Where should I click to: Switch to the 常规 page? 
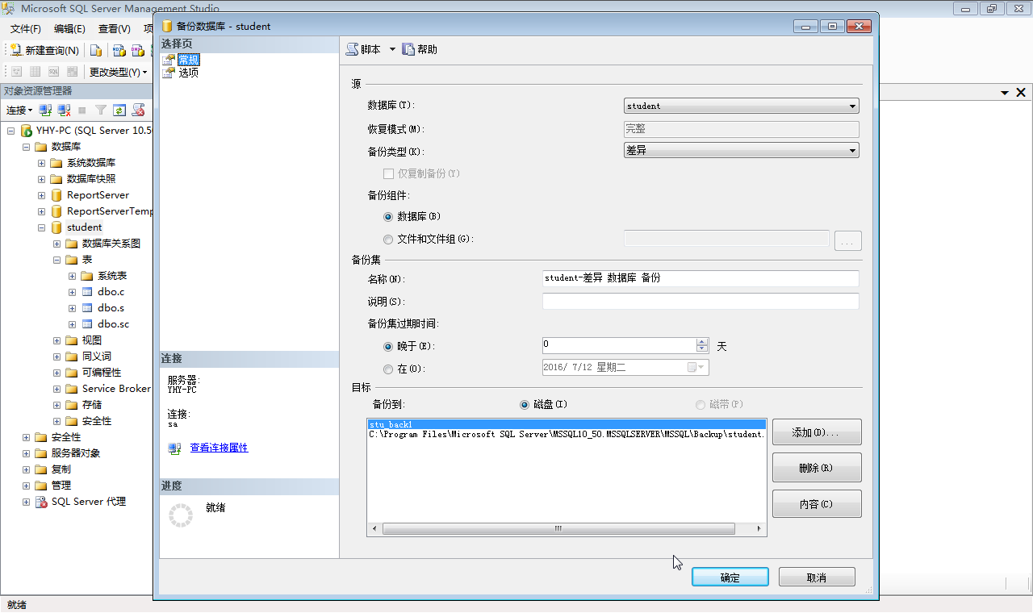point(188,60)
